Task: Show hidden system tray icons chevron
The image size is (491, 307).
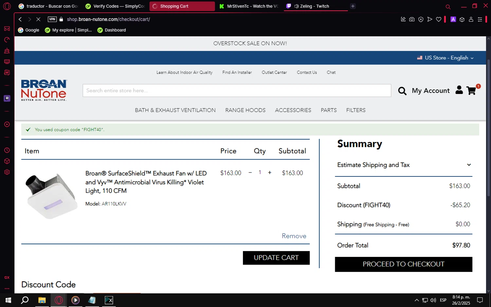Action: click(x=416, y=300)
